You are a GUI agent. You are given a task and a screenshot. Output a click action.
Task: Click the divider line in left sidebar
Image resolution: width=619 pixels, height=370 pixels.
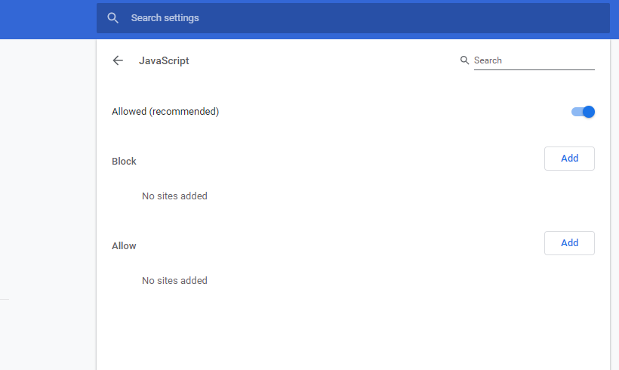5,300
